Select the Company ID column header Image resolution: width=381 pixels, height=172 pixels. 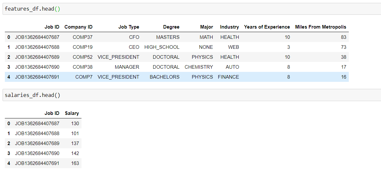79,27
